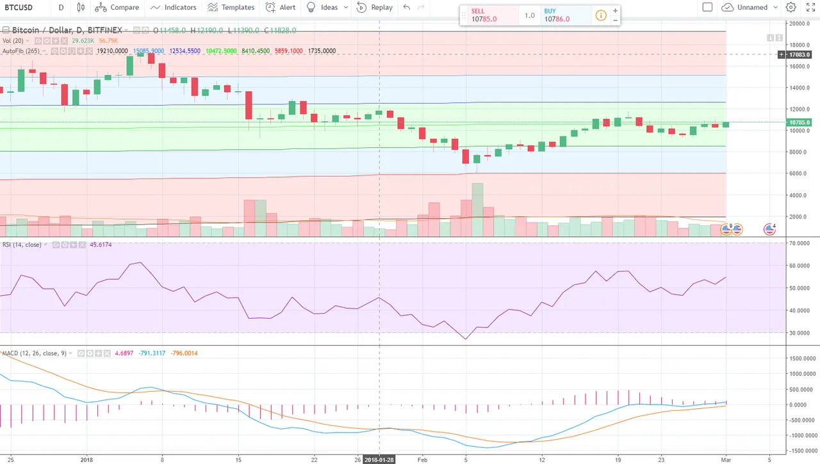Open the second flag event marker
Screen dimensions: 820x464
point(737,229)
